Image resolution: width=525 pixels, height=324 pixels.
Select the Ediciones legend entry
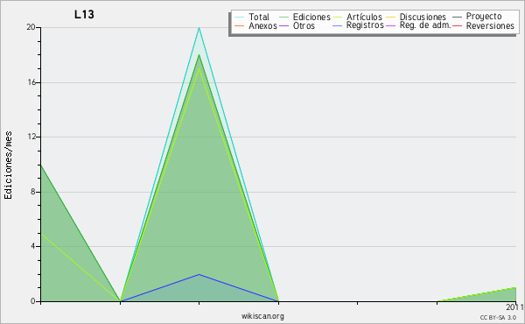click(311, 18)
